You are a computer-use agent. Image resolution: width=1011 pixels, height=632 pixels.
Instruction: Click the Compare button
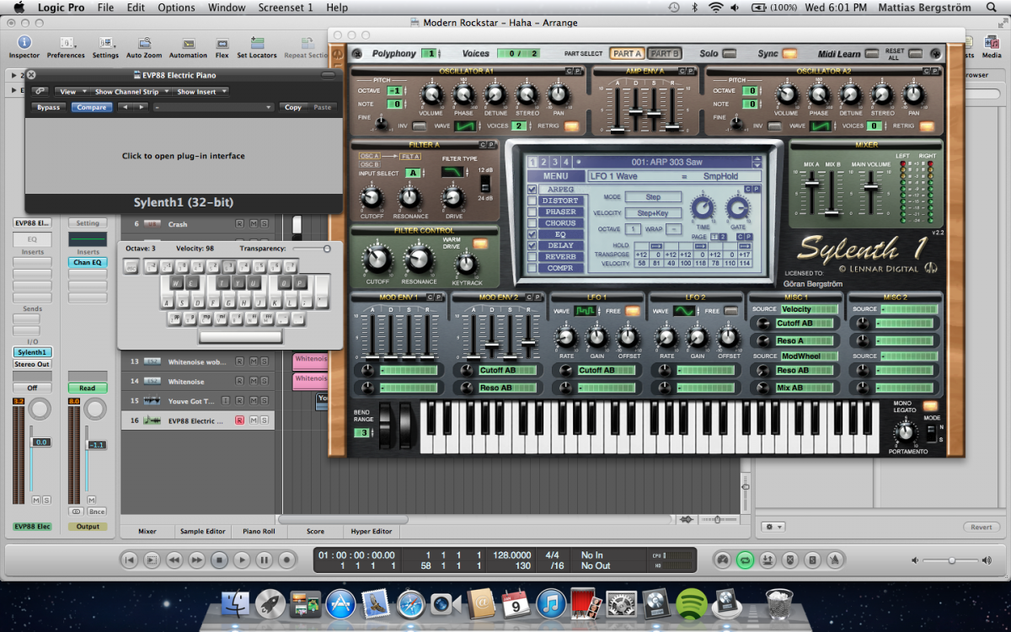(x=91, y=108)
